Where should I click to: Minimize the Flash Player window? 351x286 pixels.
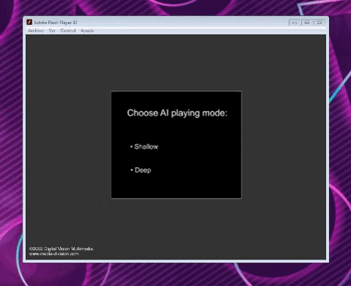point(294,23)
